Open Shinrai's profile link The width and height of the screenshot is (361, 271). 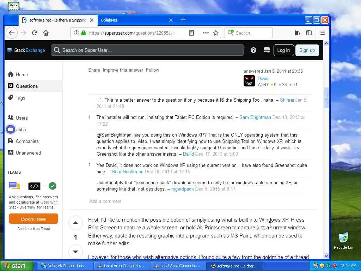(287, 100)
